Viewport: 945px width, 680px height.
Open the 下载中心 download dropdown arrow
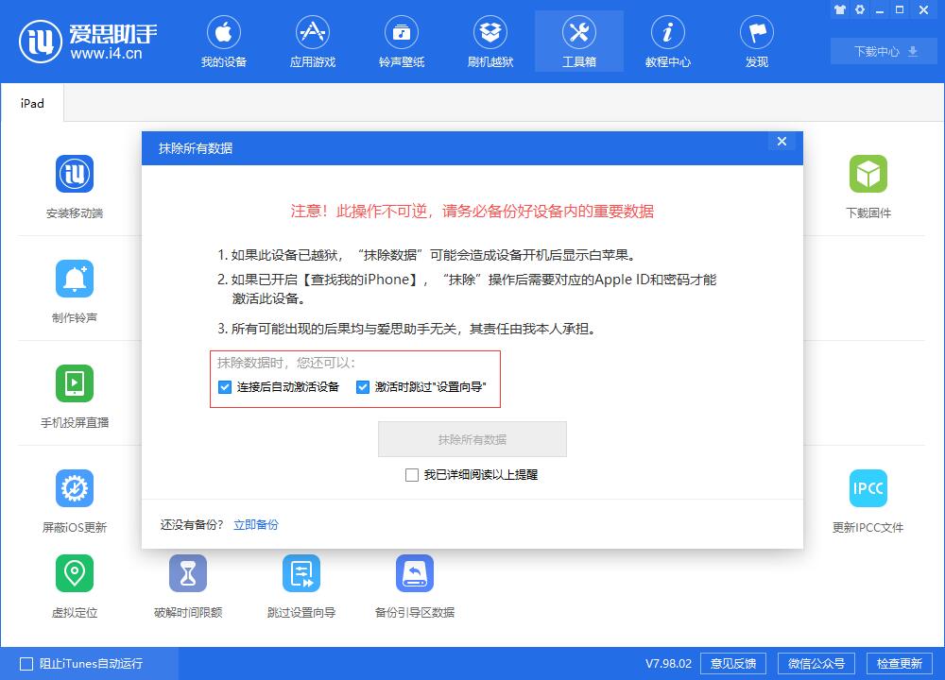click(x=910, y=52)
